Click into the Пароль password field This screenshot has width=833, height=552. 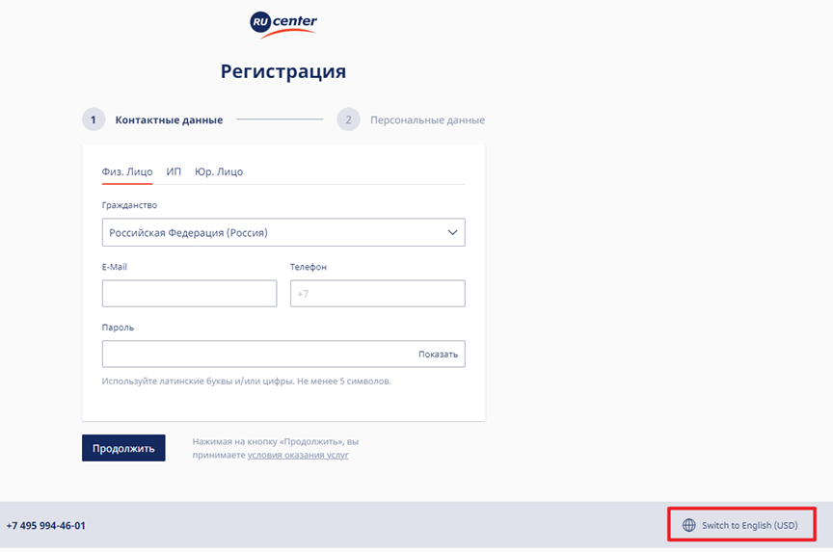coord(283,354)
